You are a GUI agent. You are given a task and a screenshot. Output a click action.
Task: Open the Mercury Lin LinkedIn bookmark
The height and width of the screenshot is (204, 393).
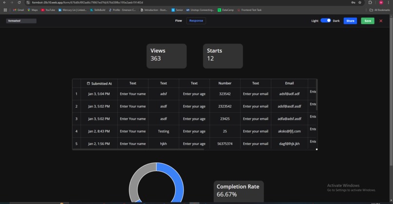click(x=72, y=10)
